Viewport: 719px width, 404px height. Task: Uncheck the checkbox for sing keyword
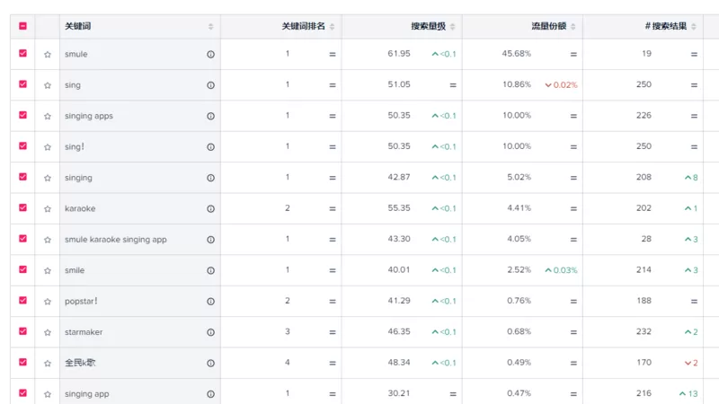coord(22,84)
